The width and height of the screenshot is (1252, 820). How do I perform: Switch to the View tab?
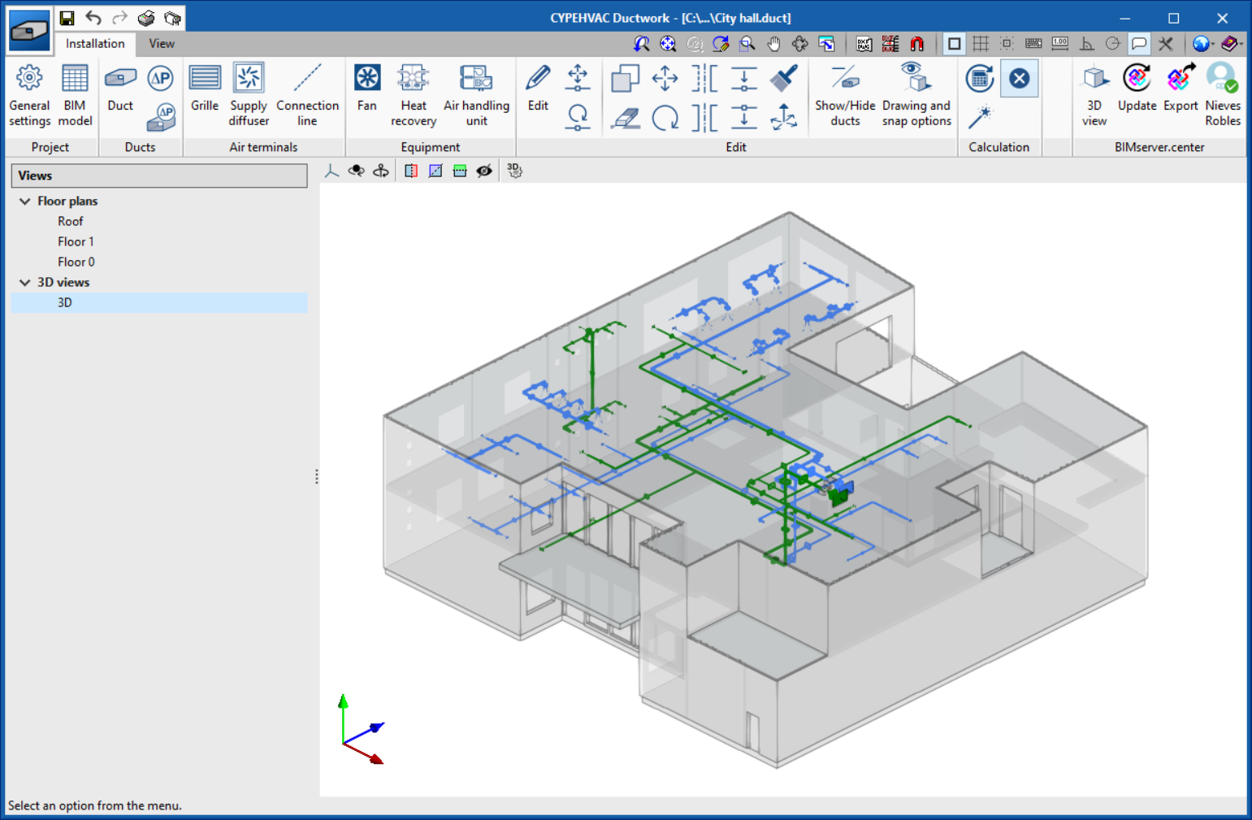(x=161, y=43)
